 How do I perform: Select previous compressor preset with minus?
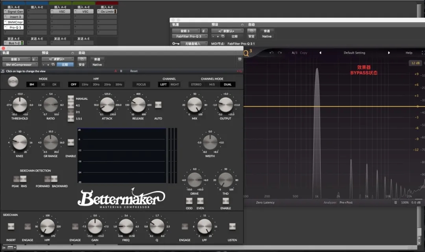(43, 65)
